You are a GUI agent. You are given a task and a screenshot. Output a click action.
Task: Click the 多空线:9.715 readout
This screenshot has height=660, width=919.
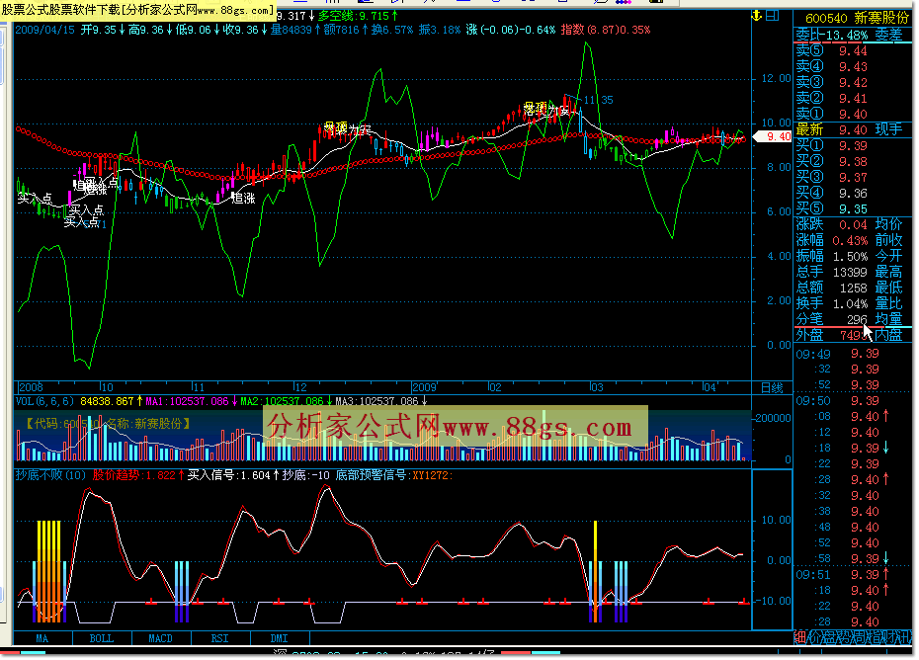tap(358, 16)
